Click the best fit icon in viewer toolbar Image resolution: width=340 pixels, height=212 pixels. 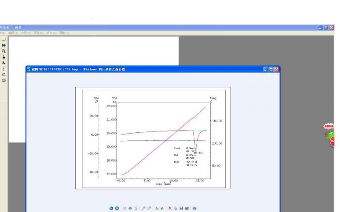[x=125, y=208]
